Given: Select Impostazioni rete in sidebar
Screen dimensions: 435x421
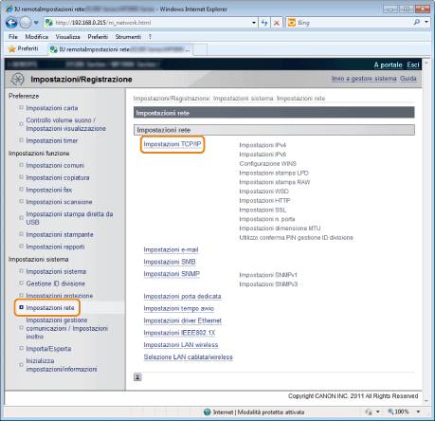Looking at the screenshot, I should pyautogui.click(x=50, y=308).
